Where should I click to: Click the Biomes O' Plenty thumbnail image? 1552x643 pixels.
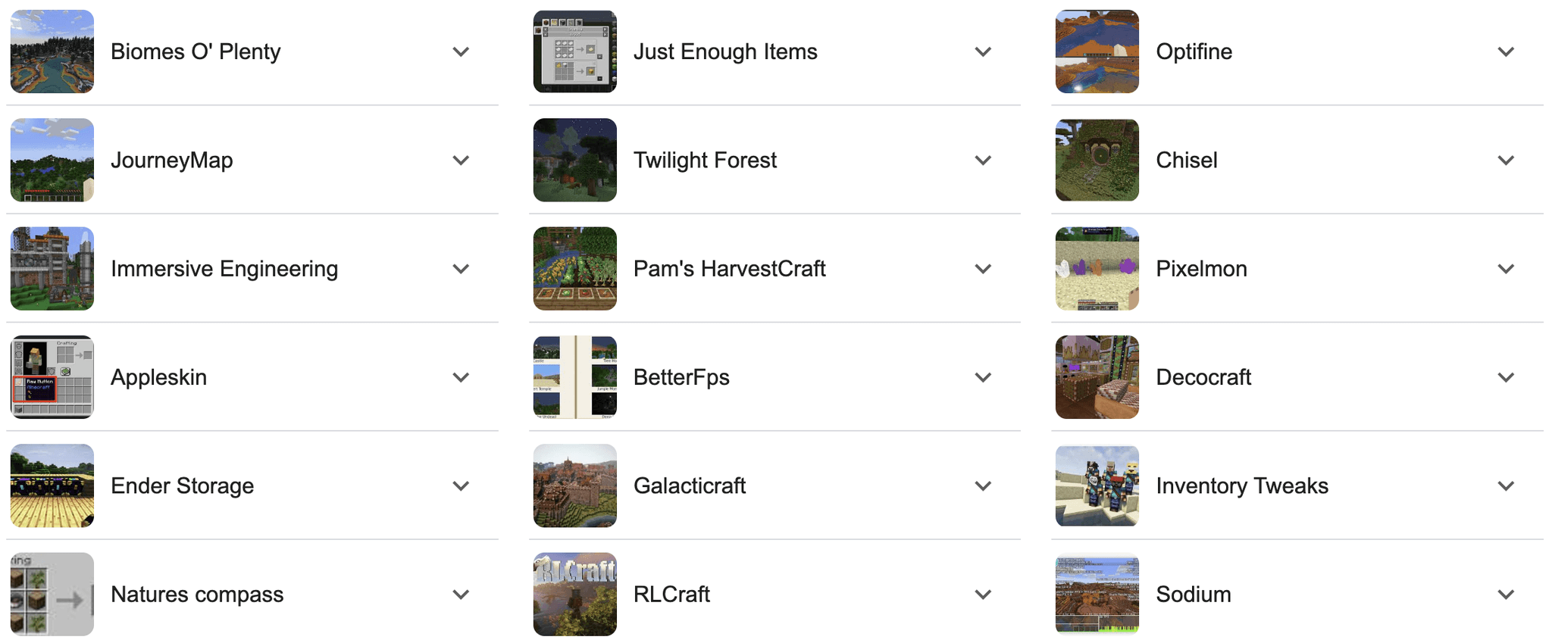51,52
